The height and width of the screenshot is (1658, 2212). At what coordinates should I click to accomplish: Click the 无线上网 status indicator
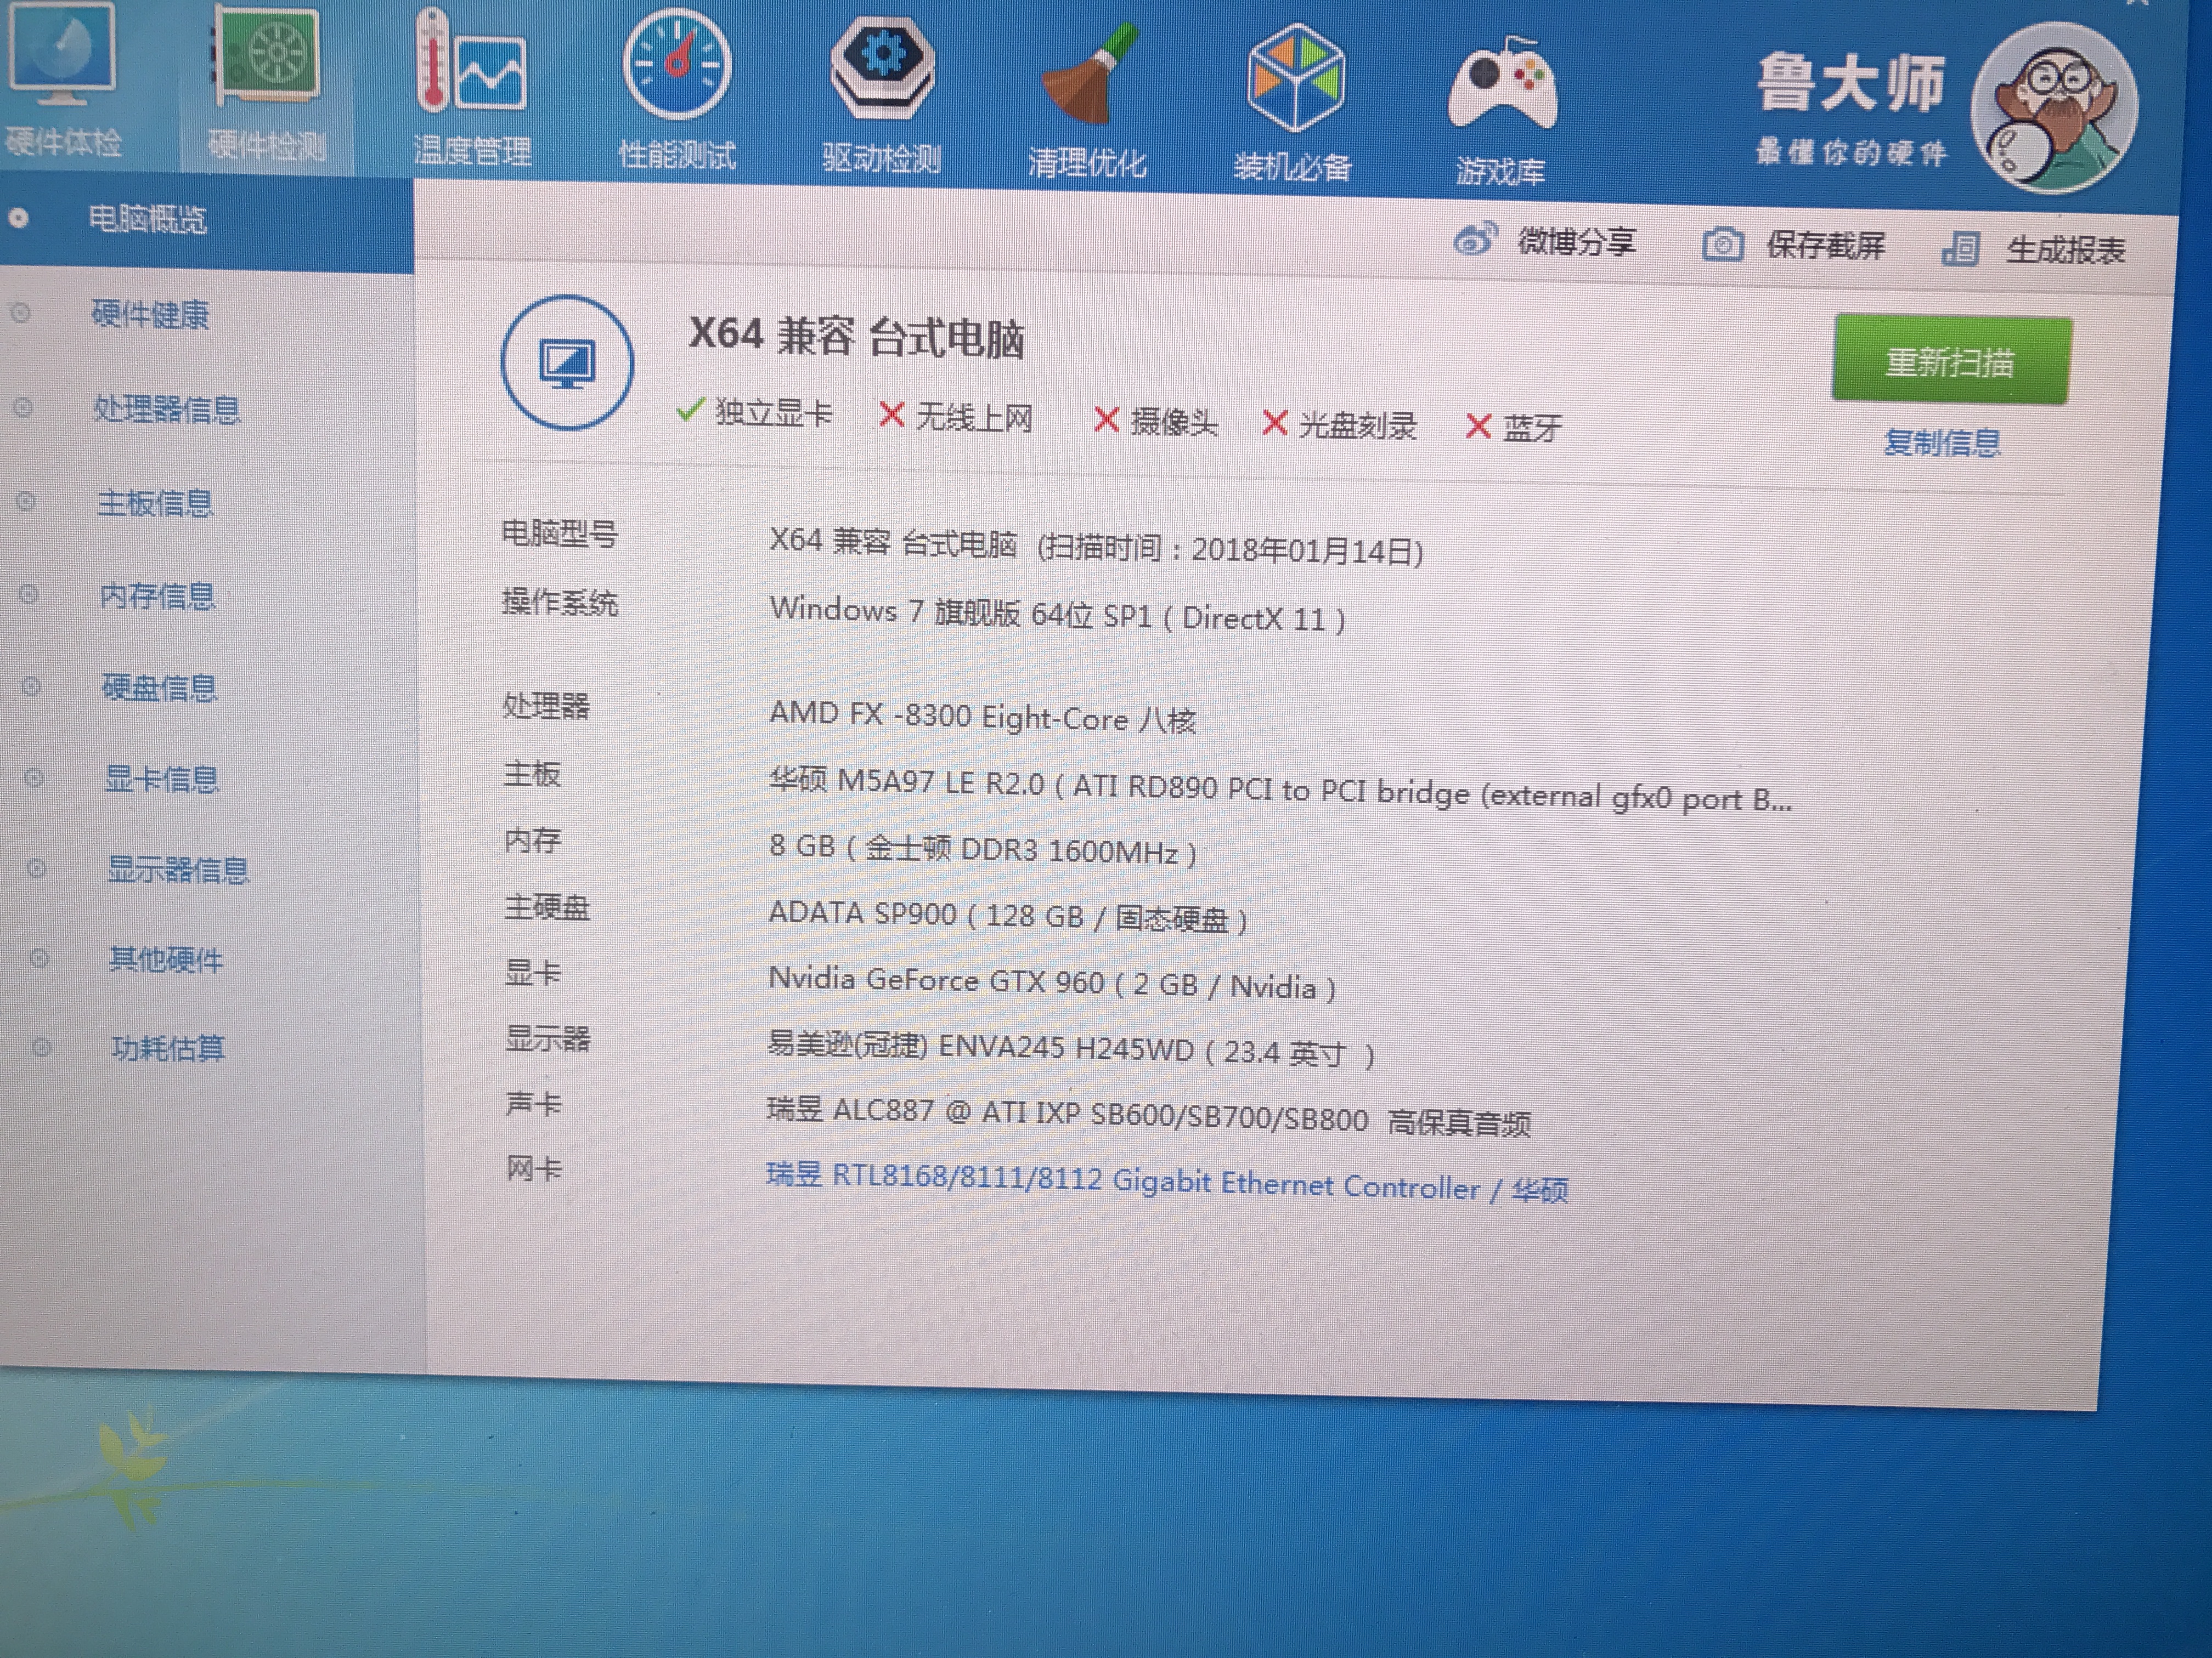(x=955, y=416)
